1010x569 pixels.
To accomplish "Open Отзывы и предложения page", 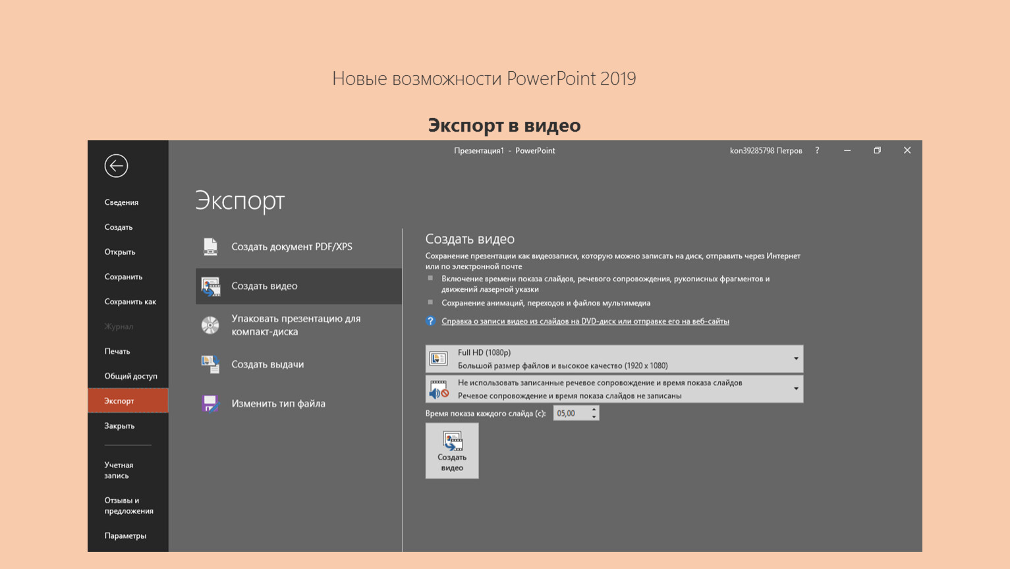I will (x=129, y=506).
